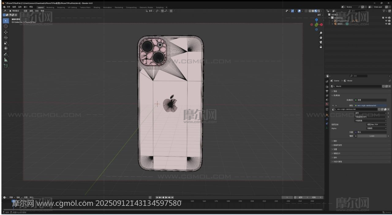Open the Render menu
The width and height of the screenshot is (392, 215).
20,7
